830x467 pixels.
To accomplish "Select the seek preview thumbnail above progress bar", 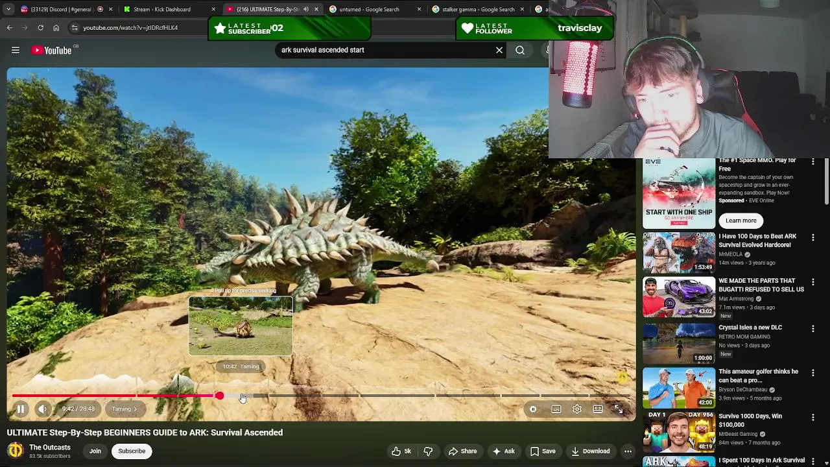I will pyautogui.click(x=241, y=326).
